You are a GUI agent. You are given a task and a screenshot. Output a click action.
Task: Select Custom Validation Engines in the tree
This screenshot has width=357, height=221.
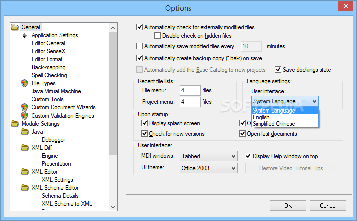[63, 116]
